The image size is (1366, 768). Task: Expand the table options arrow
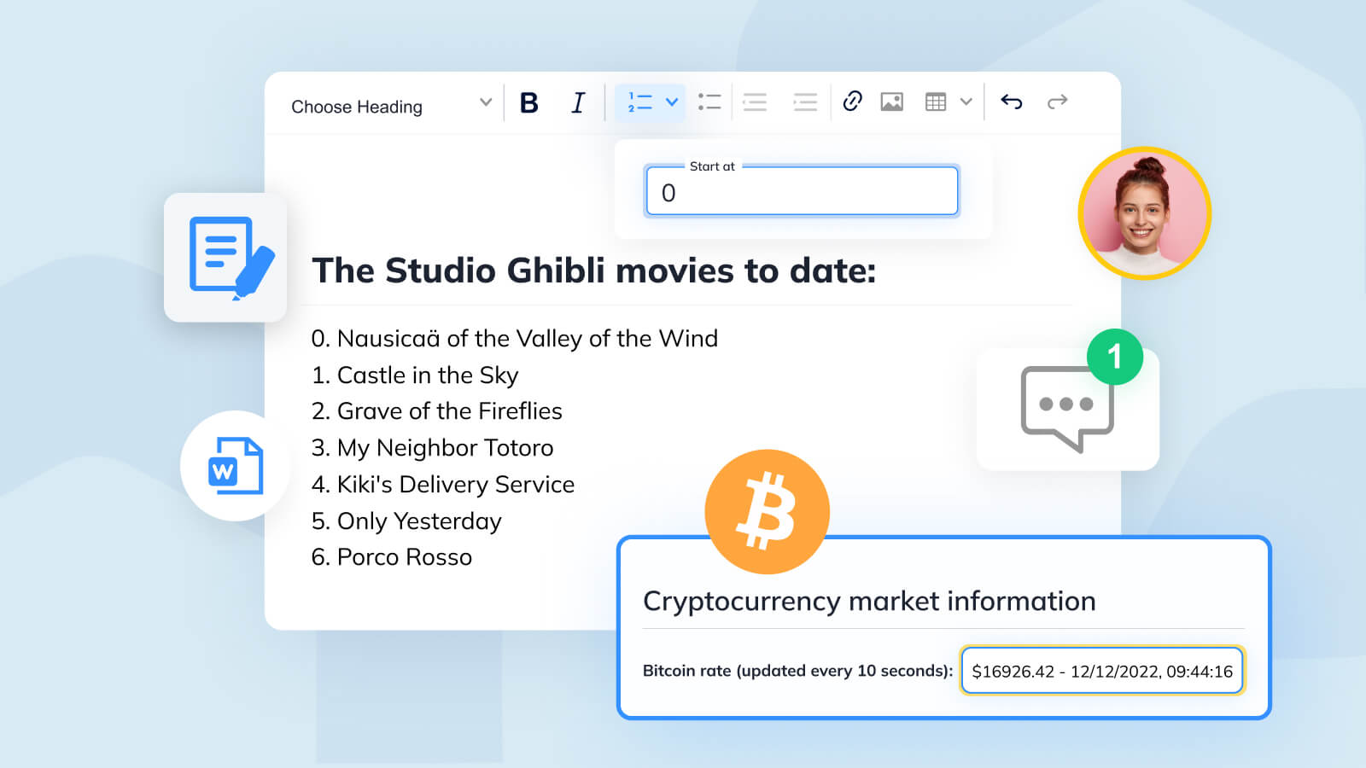tap(966, 102)
